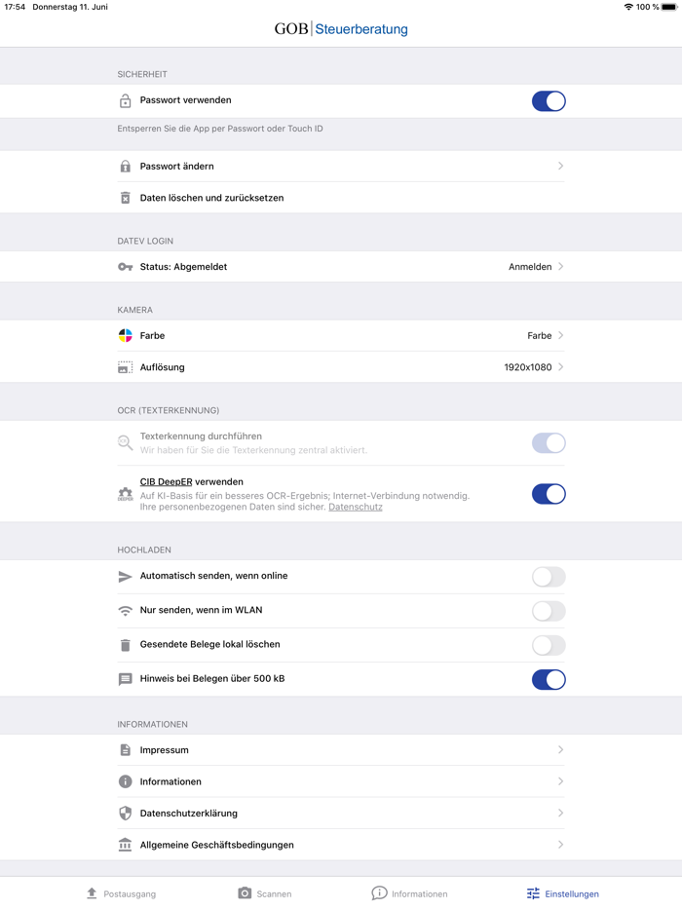Turn on Automatisch senden, wenn online
The height and width of the screenshot is (910, 682).
click(549, 577)
